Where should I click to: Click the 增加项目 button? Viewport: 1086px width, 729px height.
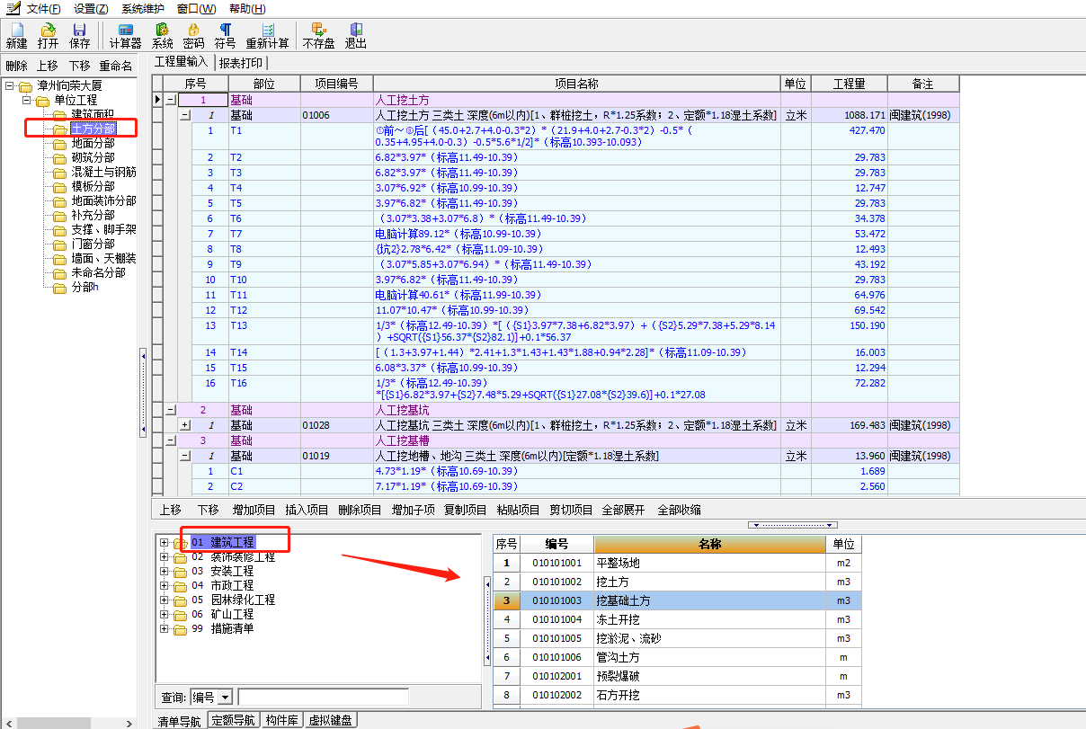[x=254, y=510]
